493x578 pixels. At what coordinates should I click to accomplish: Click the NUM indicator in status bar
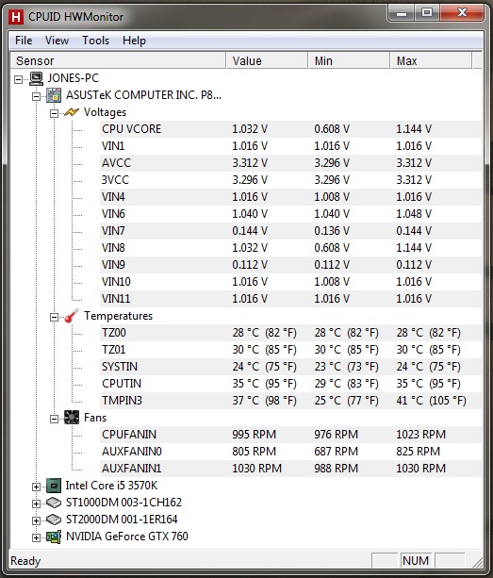[416, 561]
